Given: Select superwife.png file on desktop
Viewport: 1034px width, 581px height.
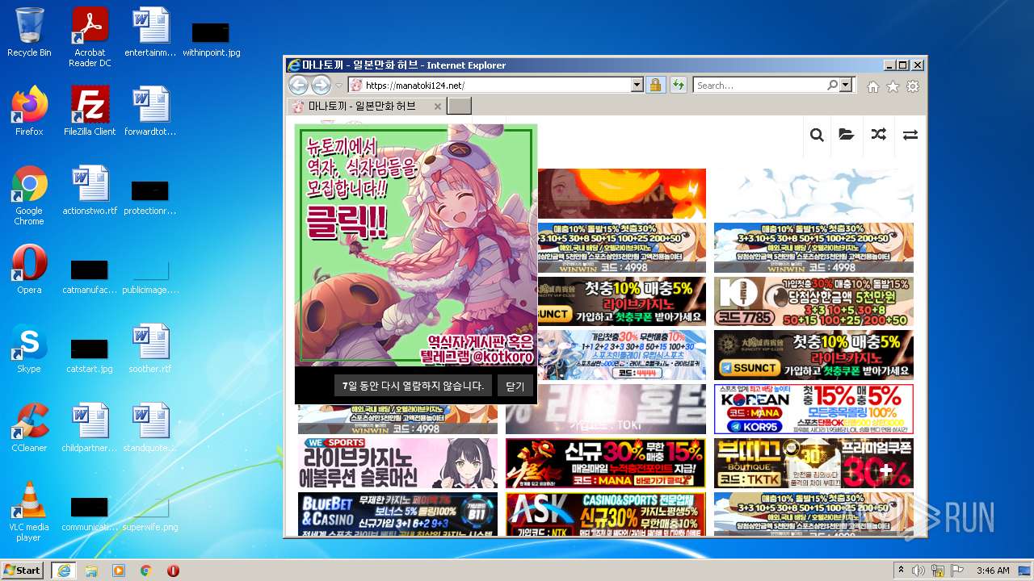Looking at the screenshot, I should point(150,512).
